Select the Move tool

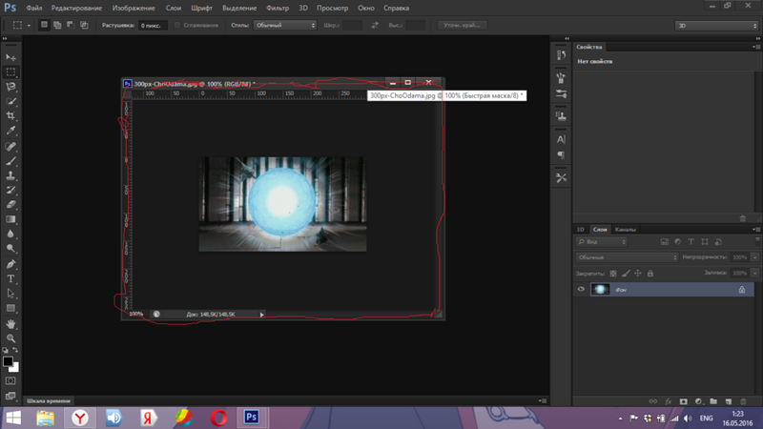[10, 57]
